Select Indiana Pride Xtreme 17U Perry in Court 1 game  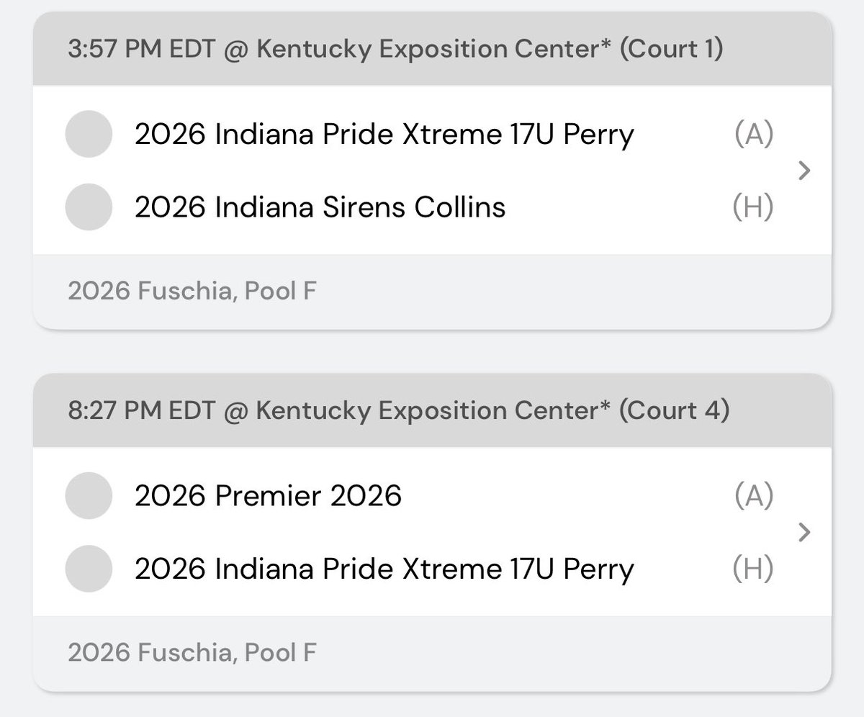click(x=384, y=134)
